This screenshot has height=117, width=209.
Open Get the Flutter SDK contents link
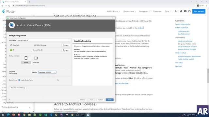182,28
